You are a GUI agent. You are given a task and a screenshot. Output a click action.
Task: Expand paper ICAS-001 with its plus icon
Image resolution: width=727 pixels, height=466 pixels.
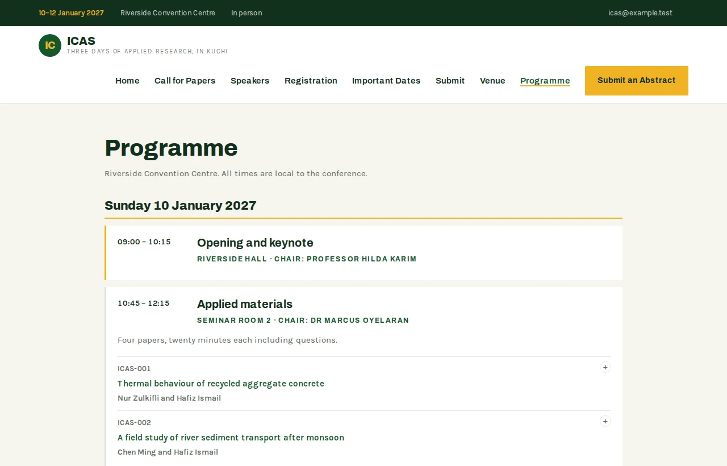[605, 367]
